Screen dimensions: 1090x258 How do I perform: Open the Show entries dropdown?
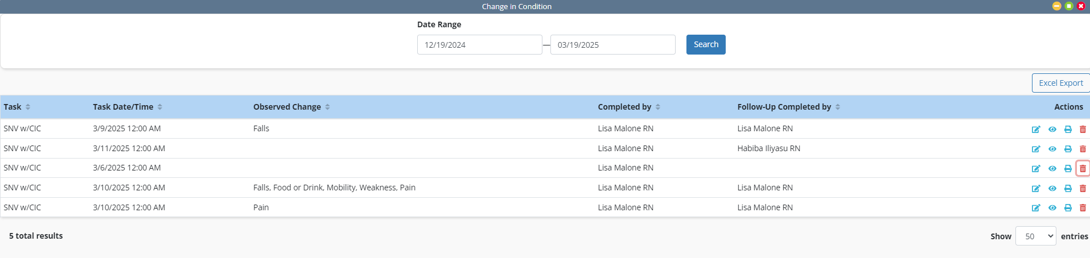click(1036, 236)
